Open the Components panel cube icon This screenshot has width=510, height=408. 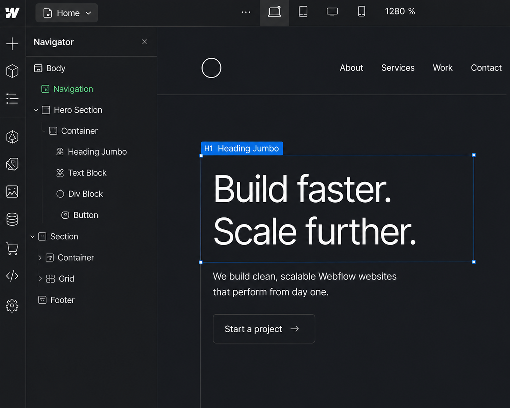tap(12, 71)
